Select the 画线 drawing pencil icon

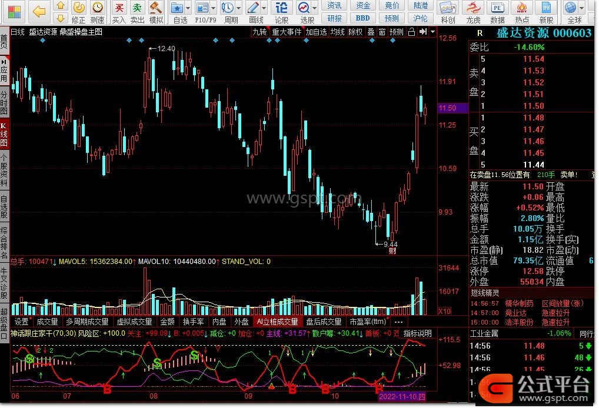point(253,7)
